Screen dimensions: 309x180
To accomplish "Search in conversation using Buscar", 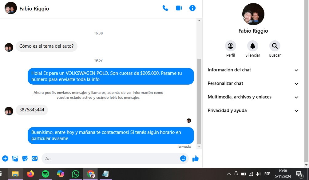I will (275, 46).
